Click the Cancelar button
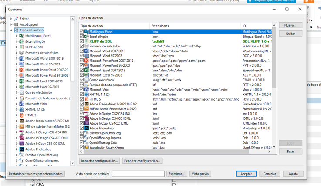This screenshot has height=186, width=321. pyautogui.click(x=270, y=174)
